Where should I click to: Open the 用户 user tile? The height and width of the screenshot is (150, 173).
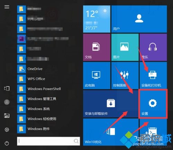tap(139, 19)
